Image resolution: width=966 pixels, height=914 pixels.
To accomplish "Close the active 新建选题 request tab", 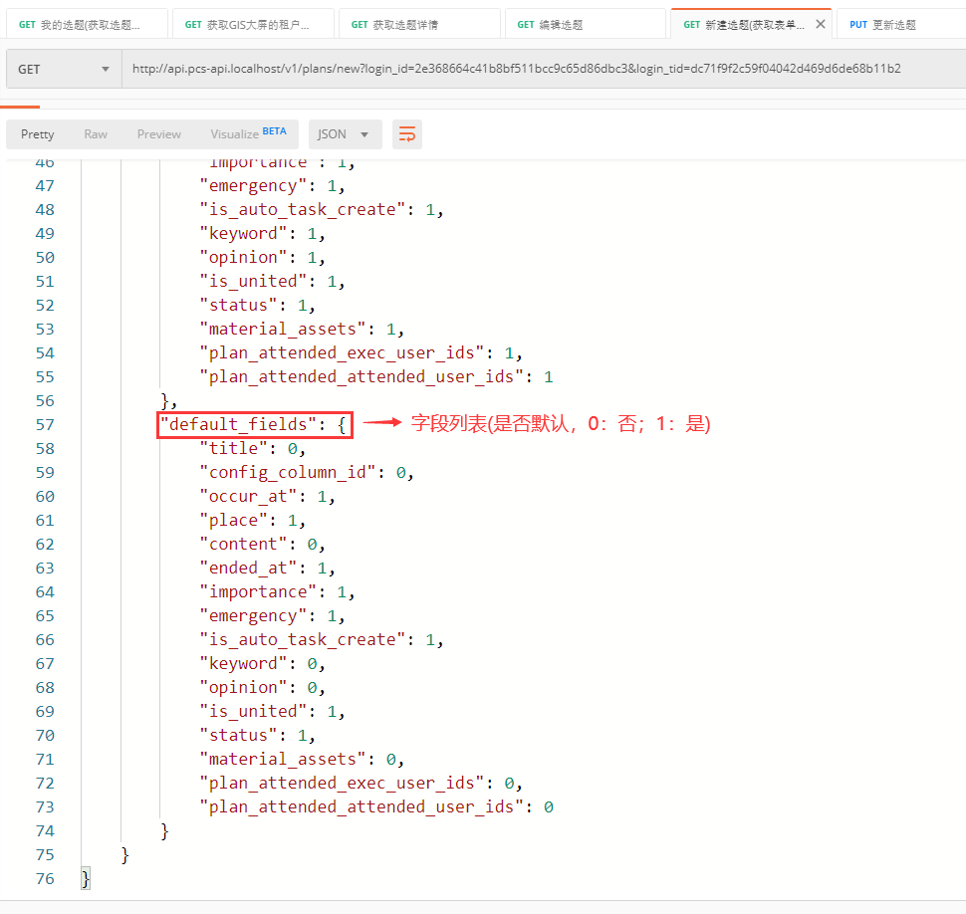I will (x=821, y=24).
